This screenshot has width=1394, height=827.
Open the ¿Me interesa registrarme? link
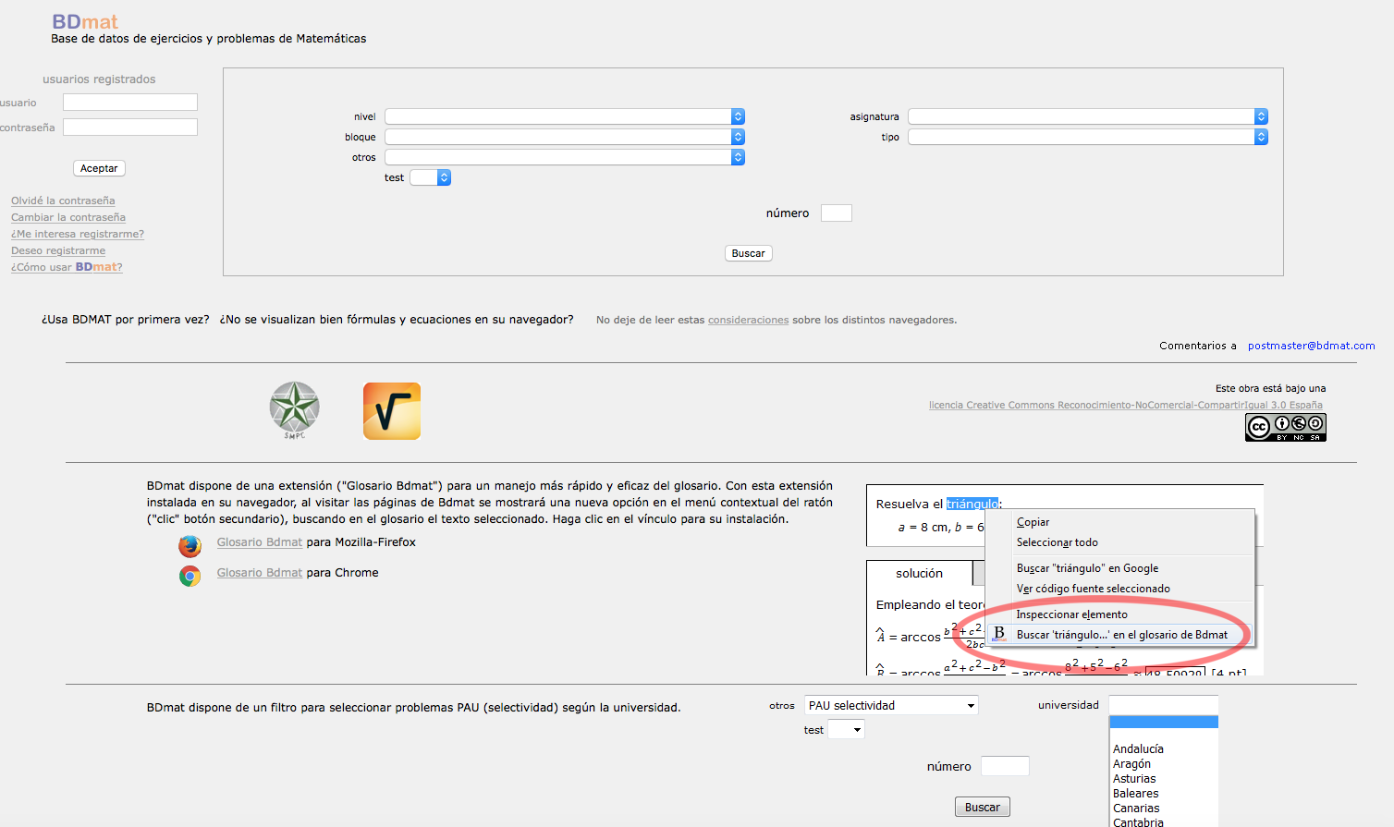(x=78, y=234)
